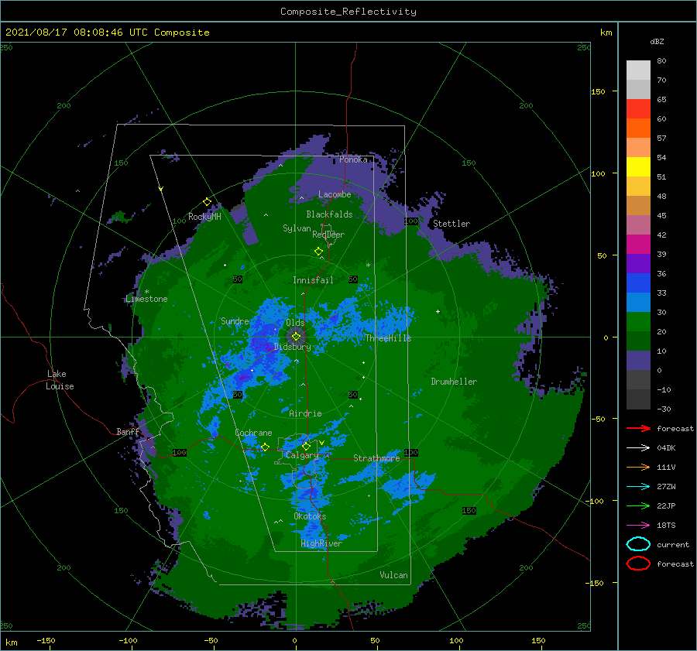Click the Composite_Reflectivity title
Screen dimensions: 697x651
348,12
